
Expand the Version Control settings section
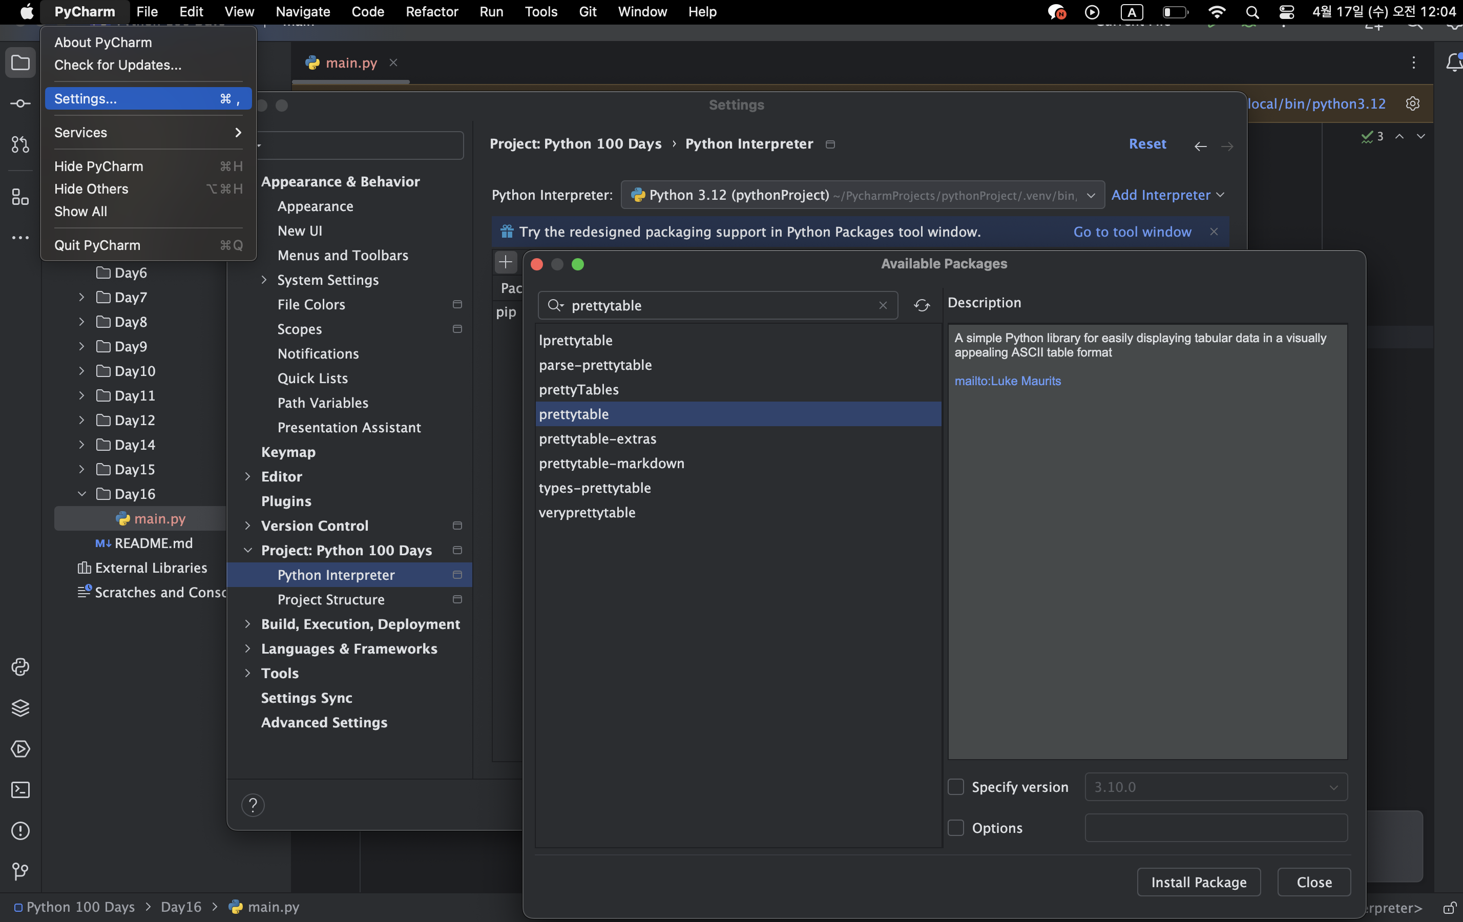point(247,526)
